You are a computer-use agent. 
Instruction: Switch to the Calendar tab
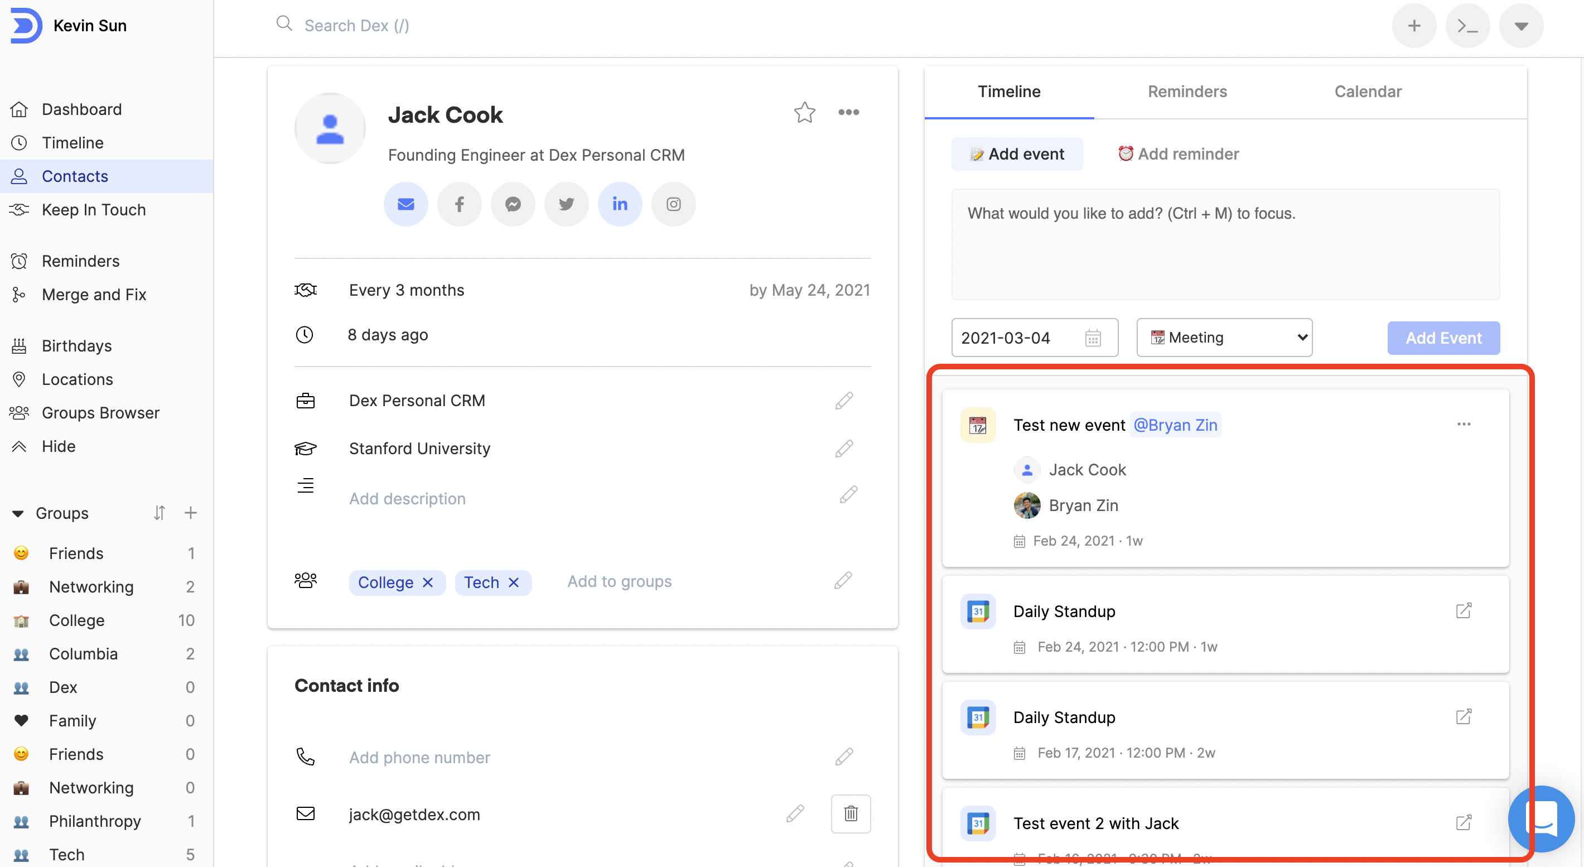tap(1368, 91)
